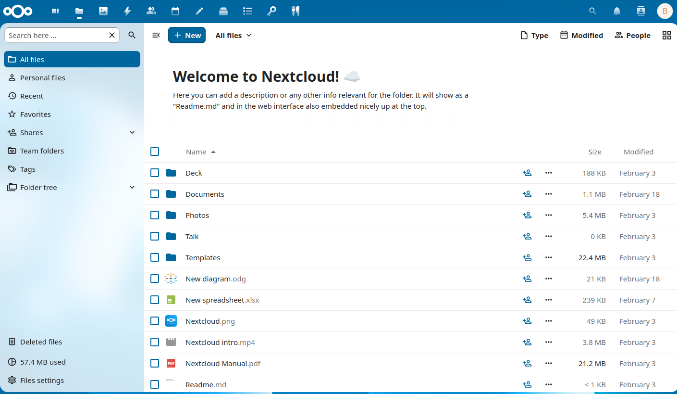Share the Documents folder

point(527,194)
